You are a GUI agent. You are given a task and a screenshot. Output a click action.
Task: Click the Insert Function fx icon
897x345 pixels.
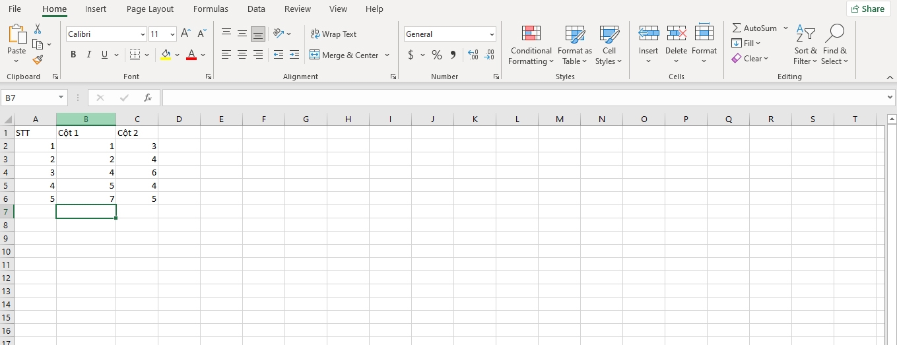point(148,98)
